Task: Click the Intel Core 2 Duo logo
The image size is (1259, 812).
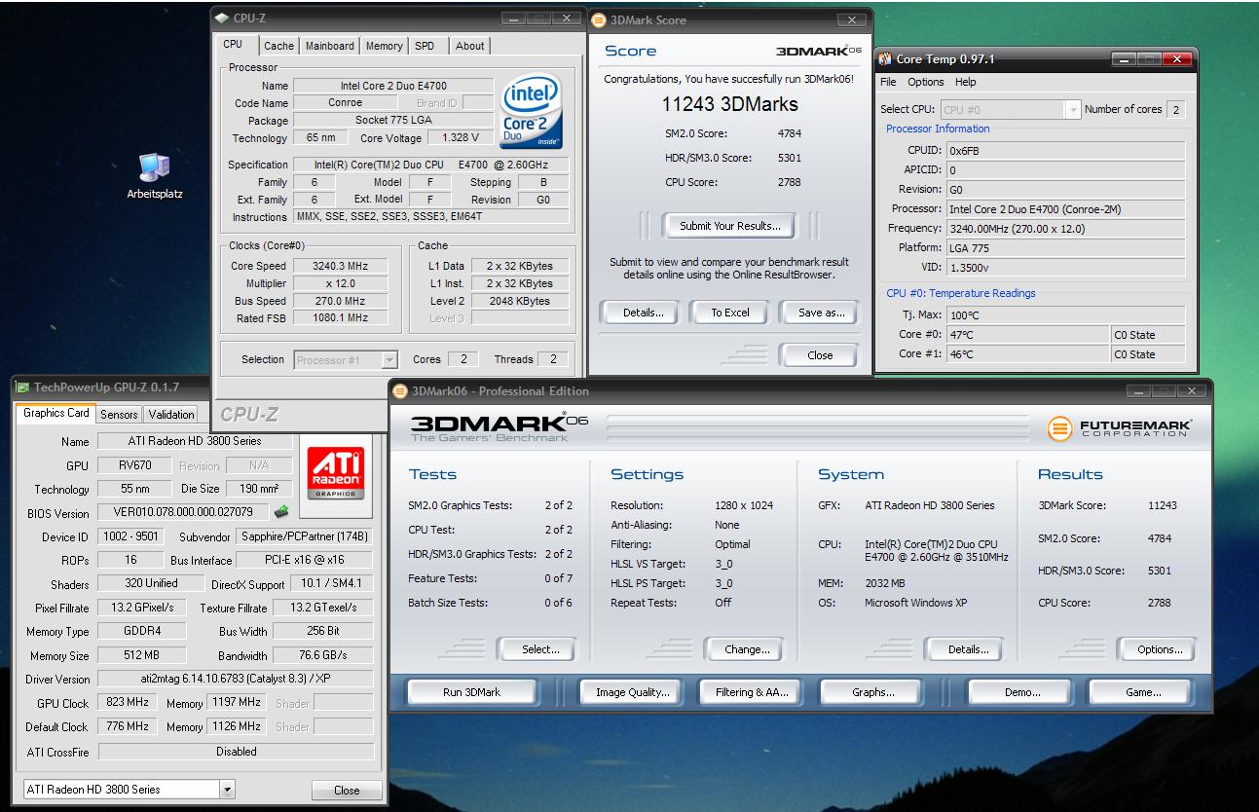Action: coord(531,113)
